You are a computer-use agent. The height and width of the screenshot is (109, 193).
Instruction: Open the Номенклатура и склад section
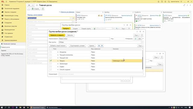[11, 15]
